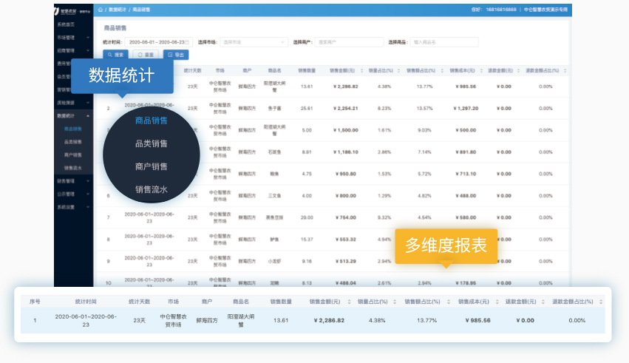629x363 pixels.
Task: Expand the 市场管理 sidebar menu
Action: (72, 37)
